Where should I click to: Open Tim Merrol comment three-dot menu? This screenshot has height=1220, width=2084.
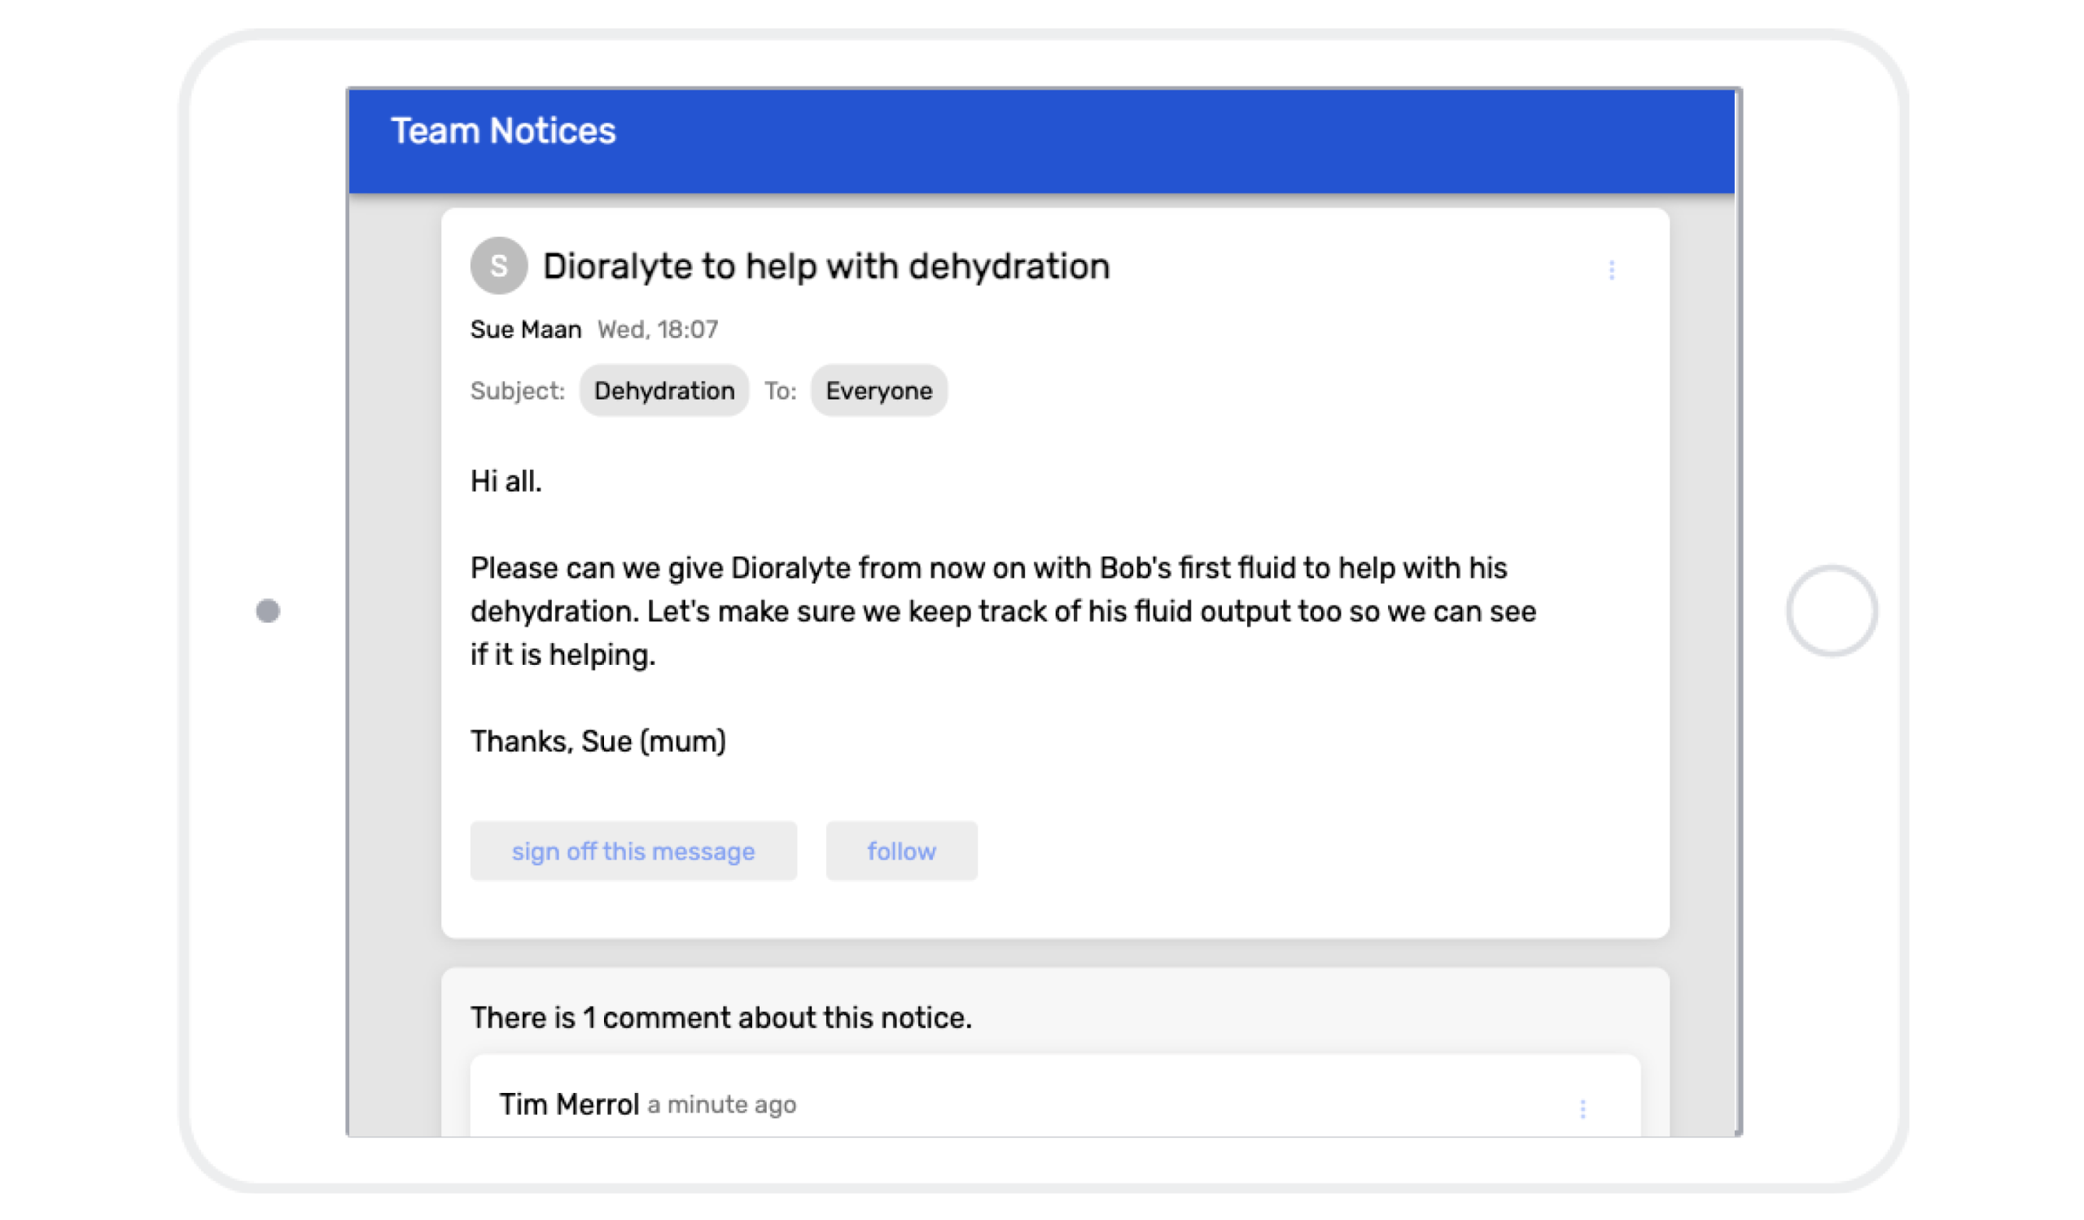(1582, 1109)
